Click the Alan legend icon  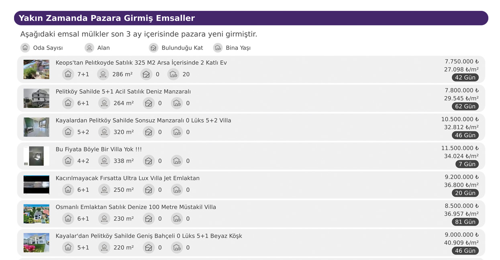tap(90, 48)
